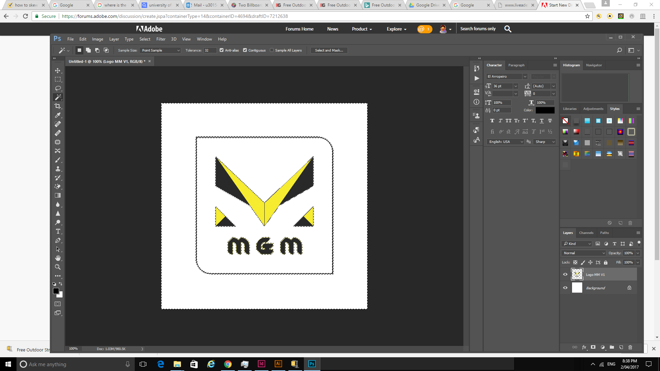Image resolution: width=660 pixels, height=371 pixels.
Task: Select the Horizontal Type tool
Action: (x=58, y=231)
